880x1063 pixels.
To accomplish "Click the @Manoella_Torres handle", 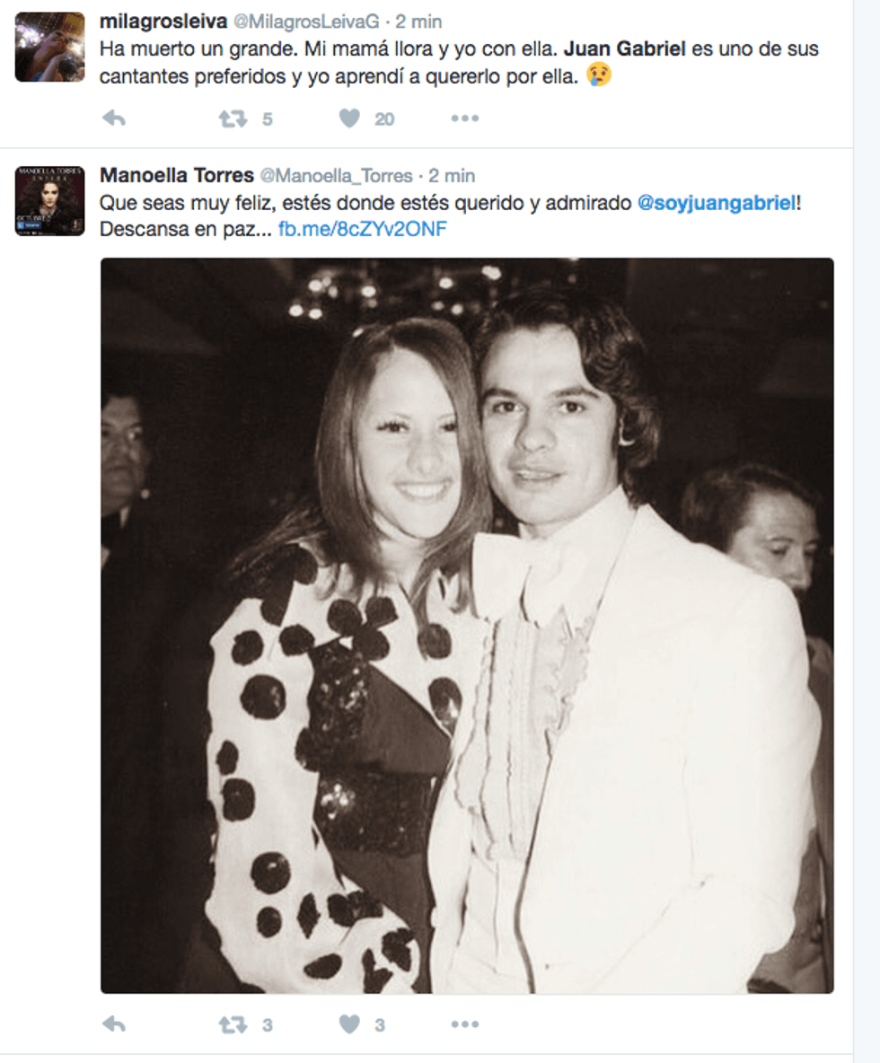I will coord(336,176).
